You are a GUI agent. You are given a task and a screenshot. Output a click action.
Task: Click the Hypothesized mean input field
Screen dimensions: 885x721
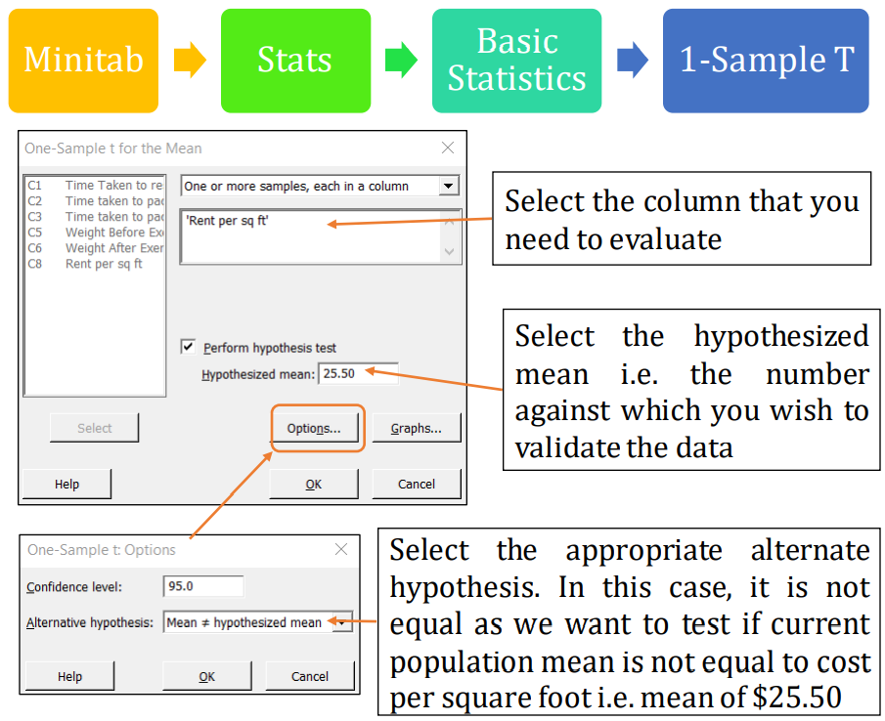pyautogui.click(x=358, y=373)
